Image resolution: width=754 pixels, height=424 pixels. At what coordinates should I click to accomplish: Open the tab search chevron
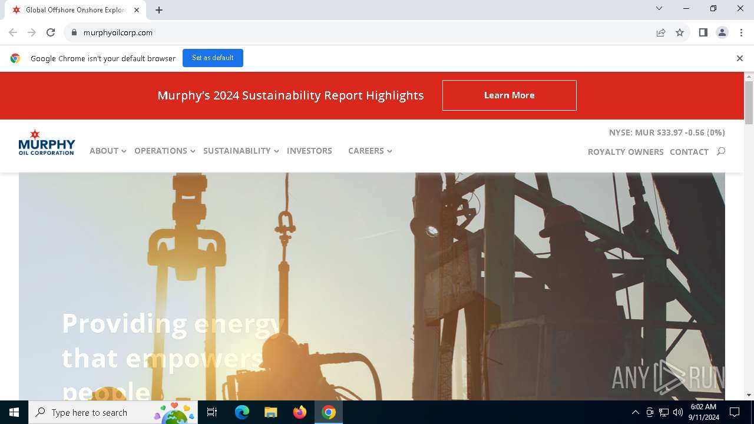pos(659,8)
